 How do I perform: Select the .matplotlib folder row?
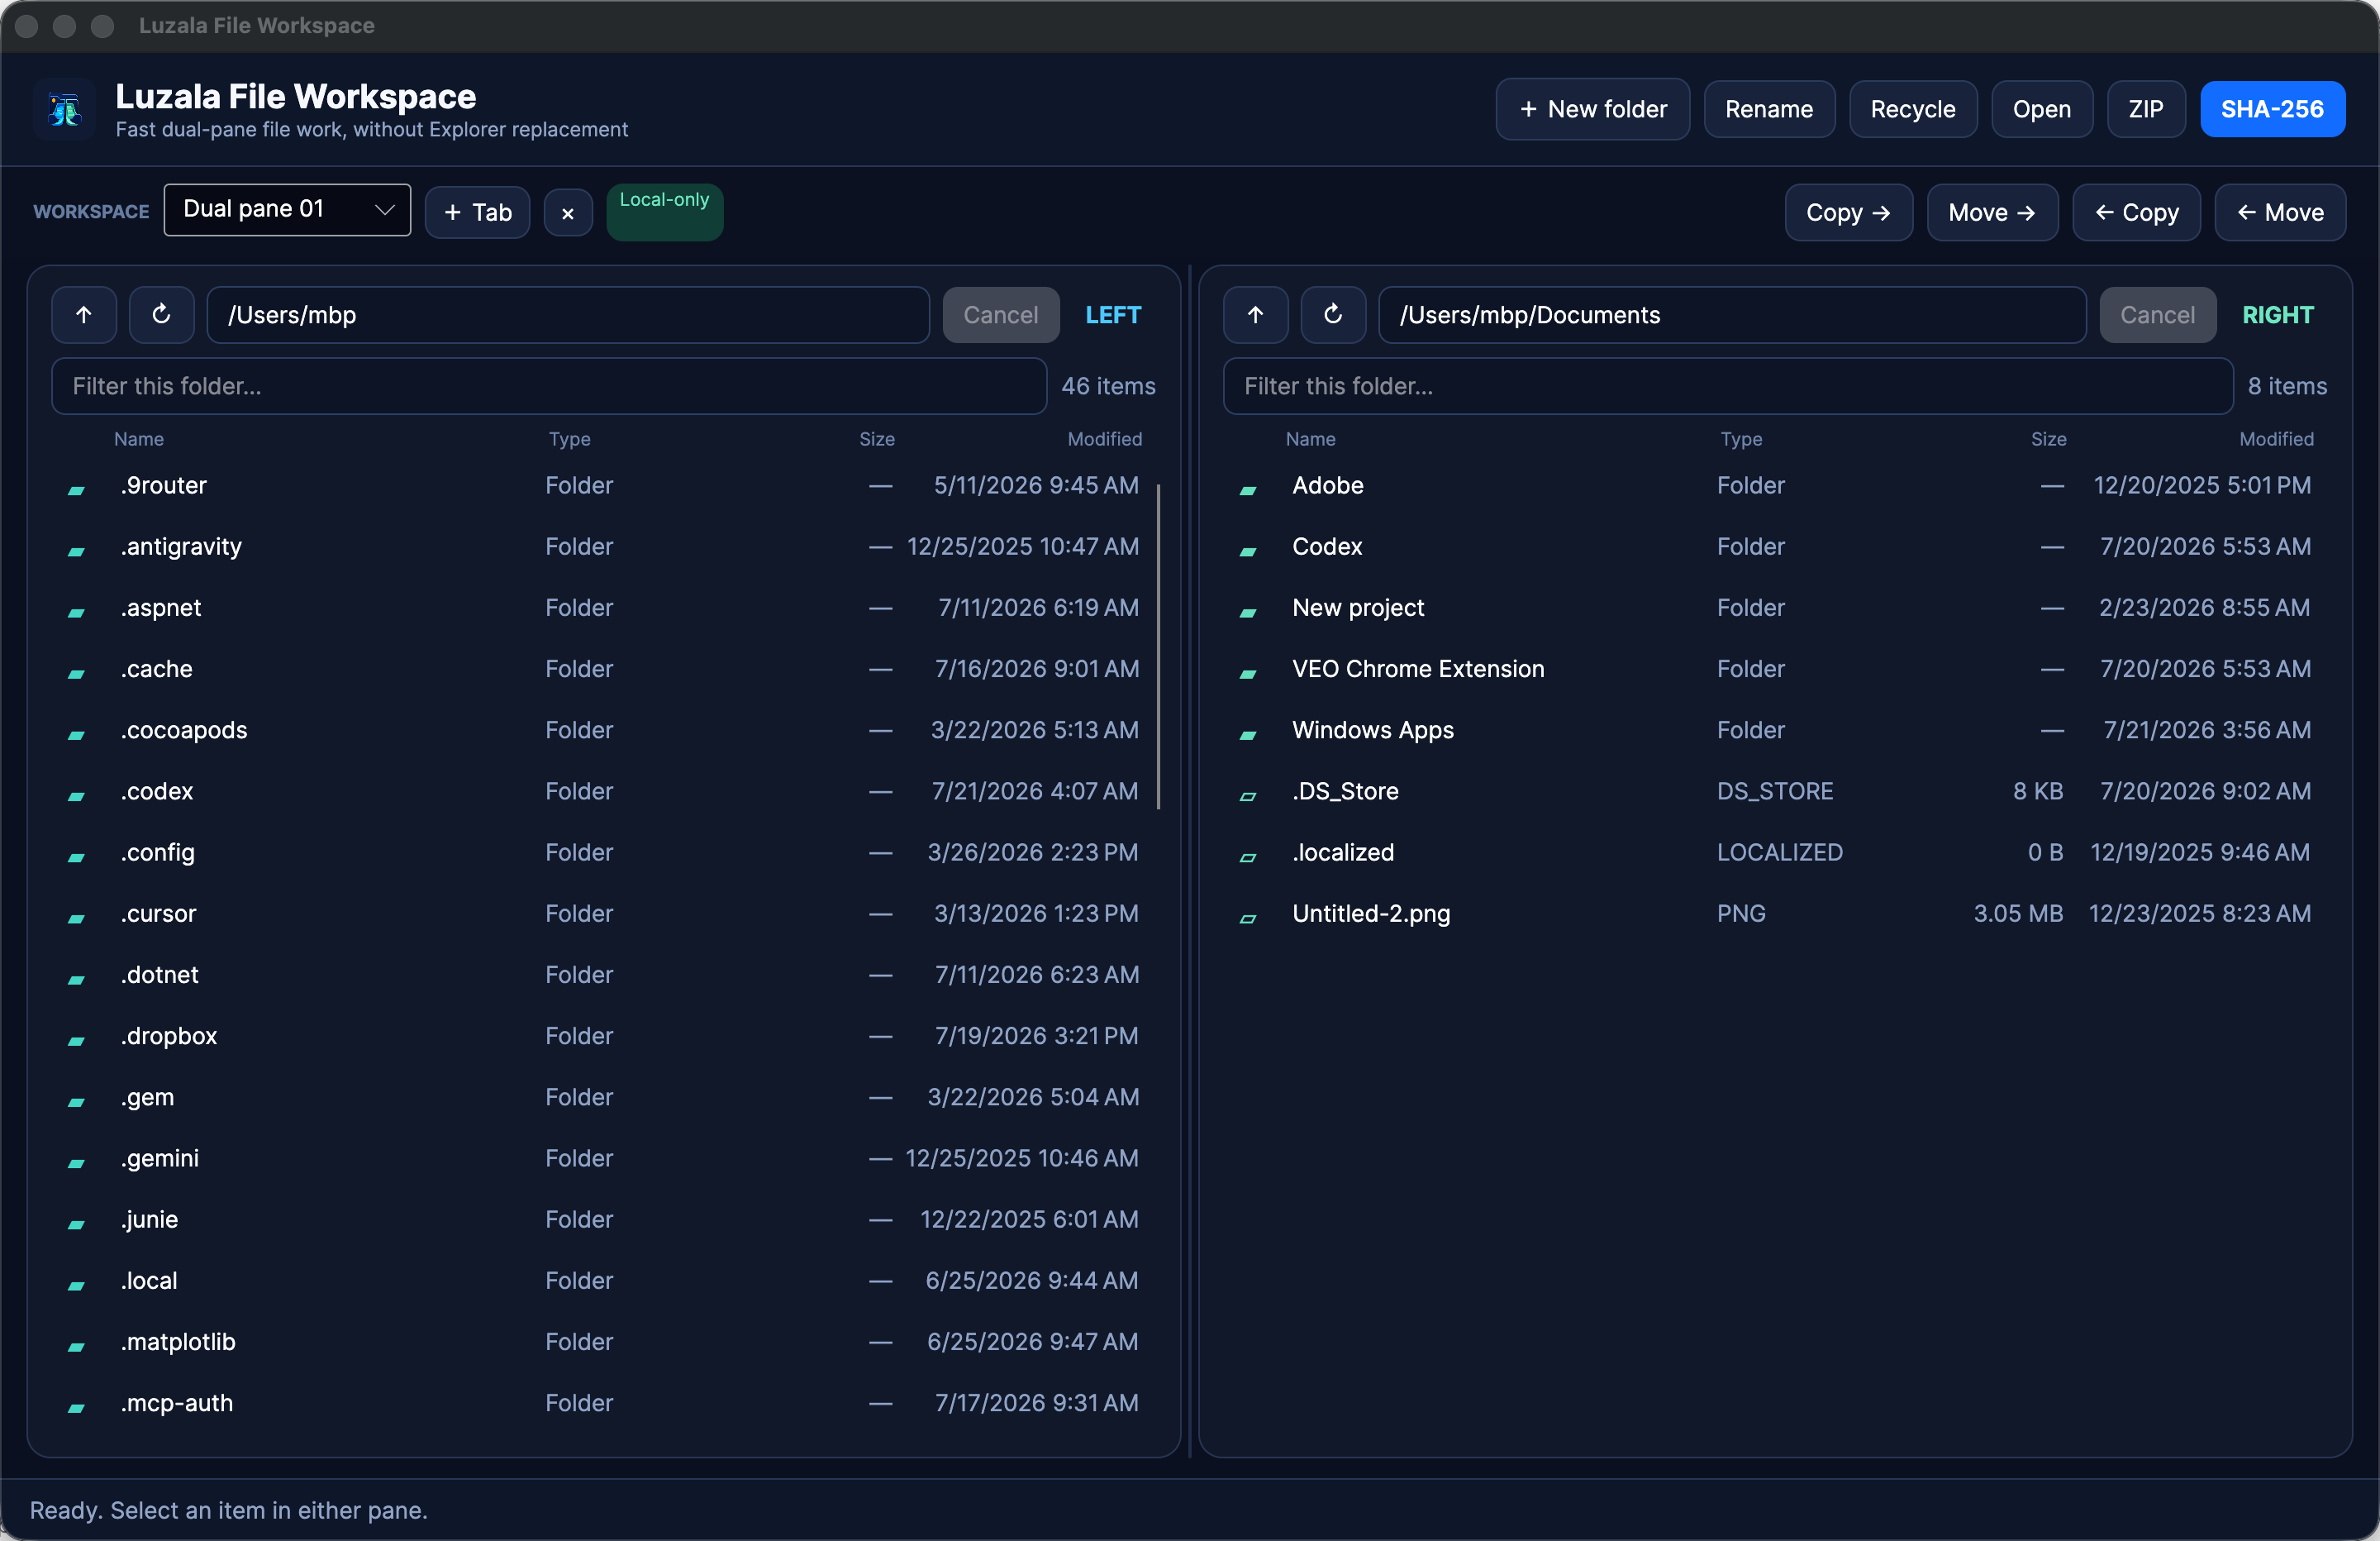tap(603, 1341)
